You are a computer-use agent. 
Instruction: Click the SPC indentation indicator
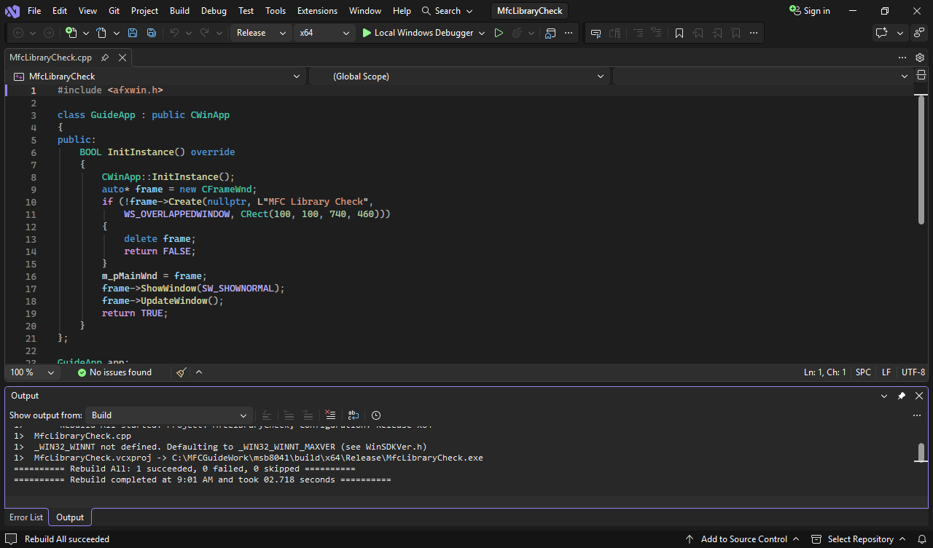[x=863, y=372]
